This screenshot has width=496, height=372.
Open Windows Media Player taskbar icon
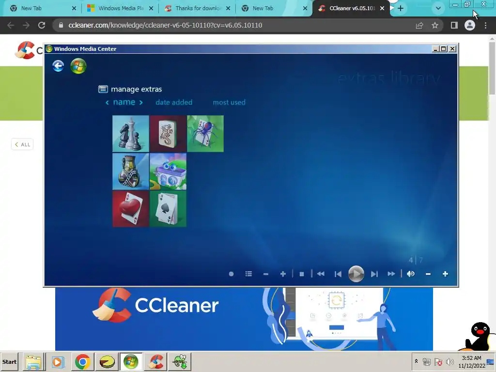pyautogui.click(x=58, y=362)
